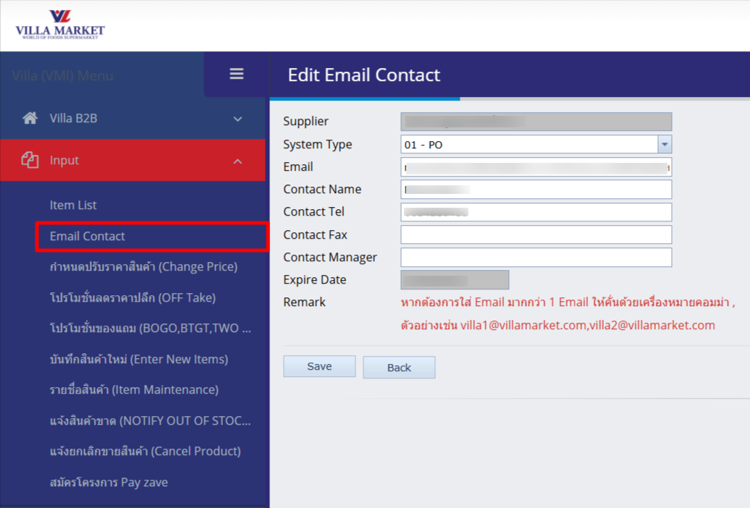The height and width of the screenshot is (508, 750).
Task: Click the Back button
Action: tap(399, 368)
